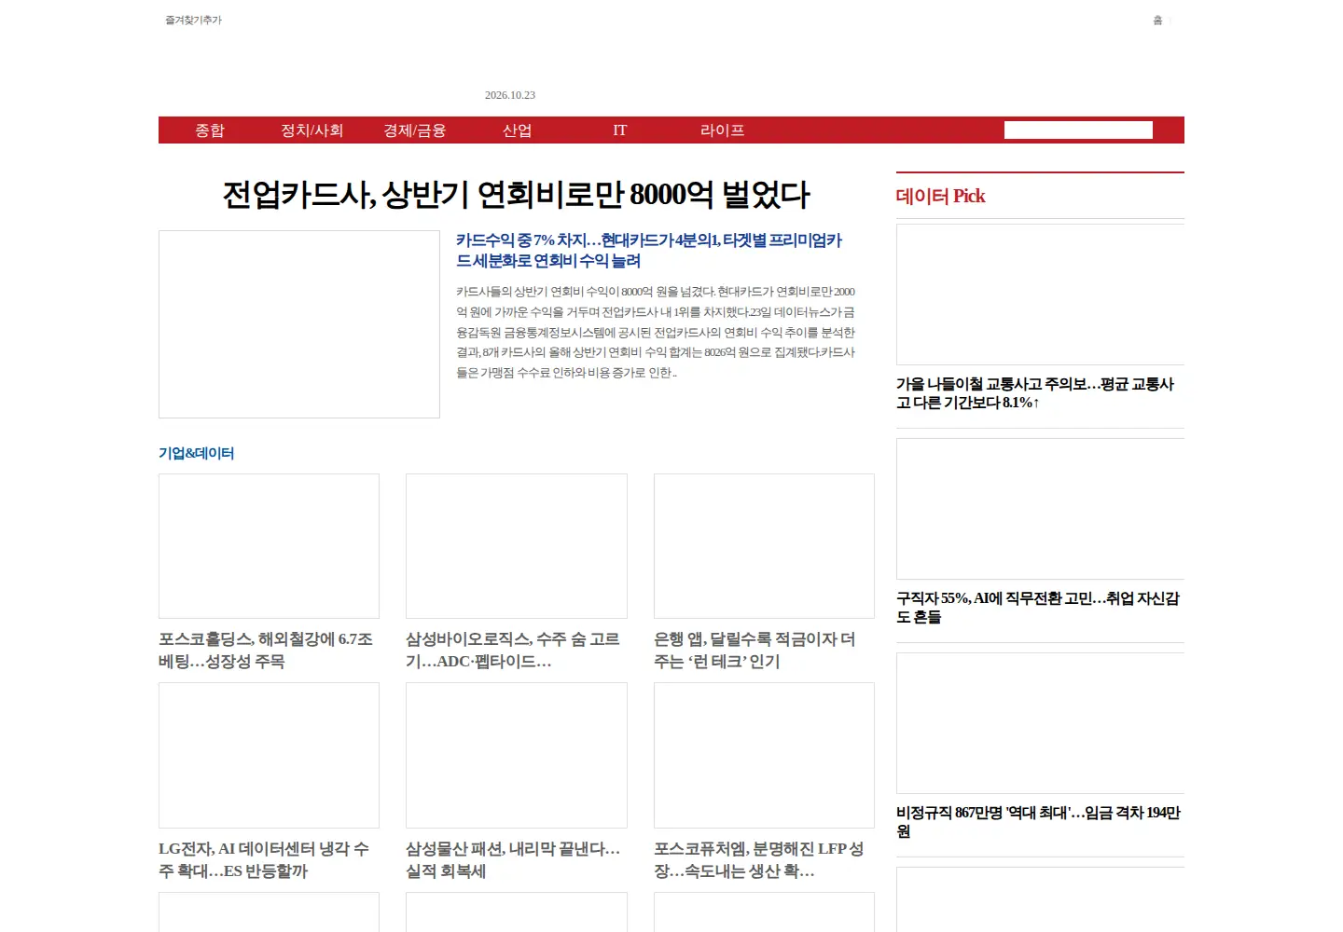Screen dimensions: 1343x932
Task: Click the sidebar thumbnail above 가을 나들이철 article
Action: [x=1040, y=295]
